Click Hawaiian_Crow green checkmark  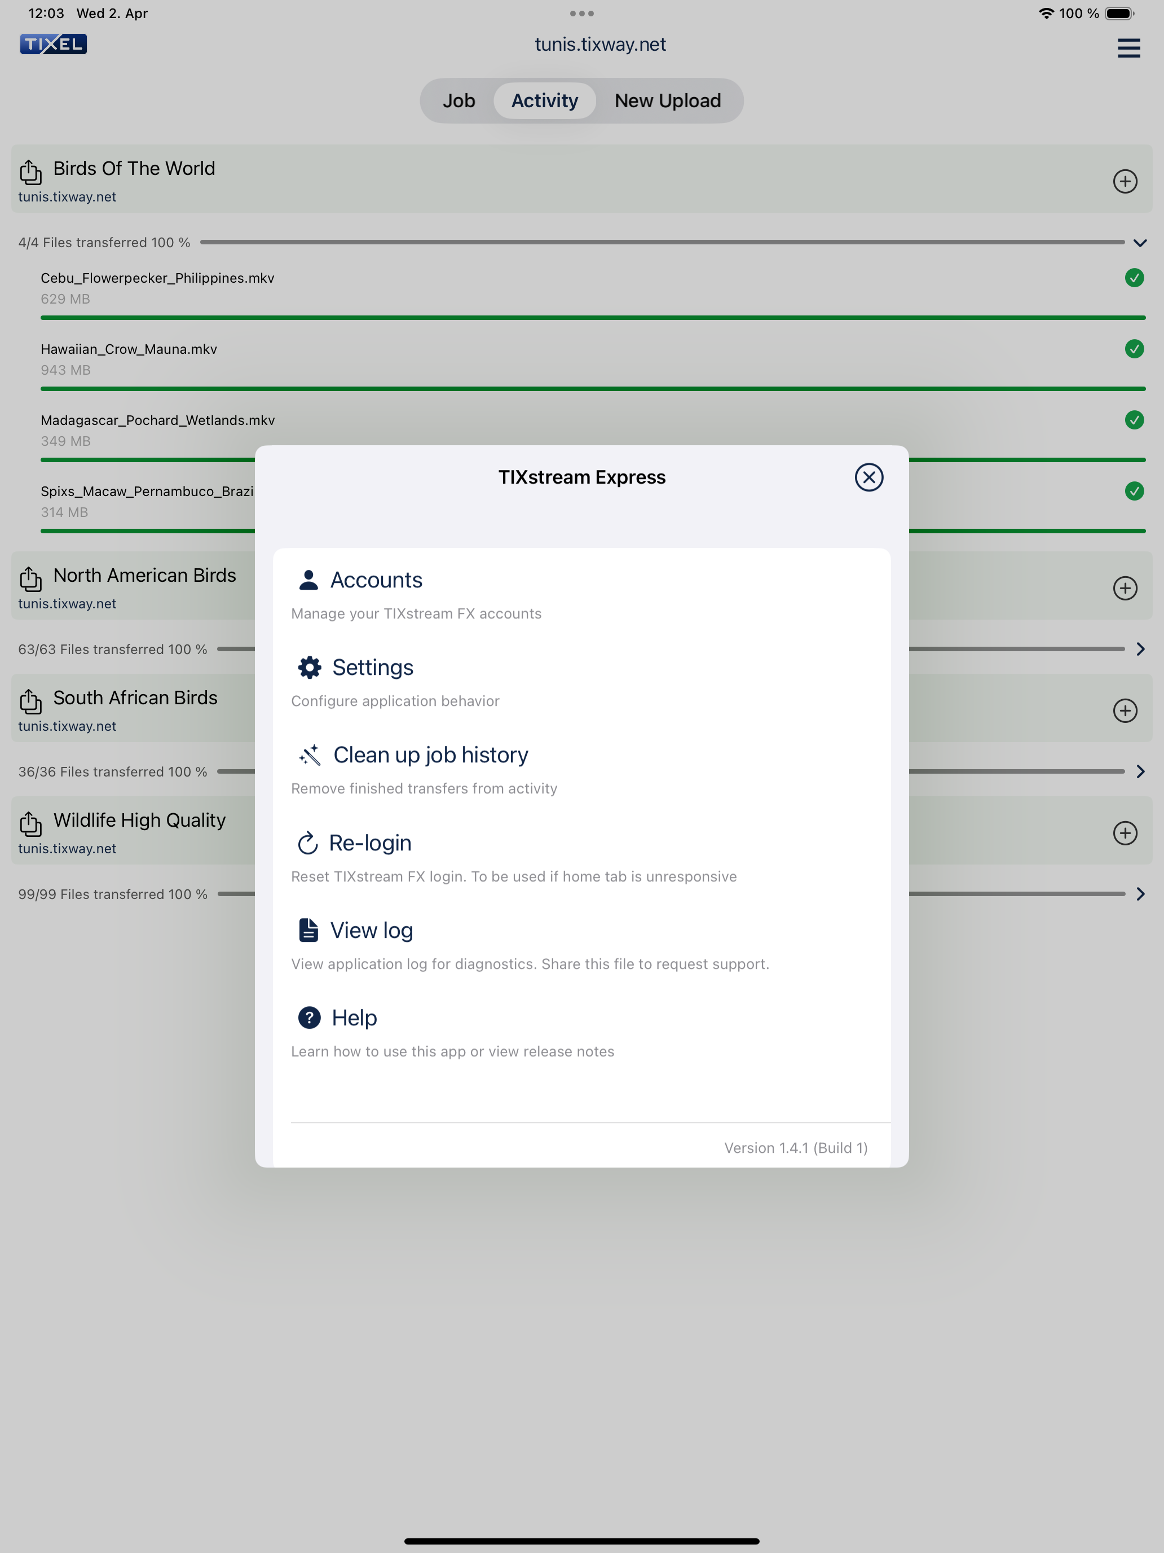point(1134,349)
